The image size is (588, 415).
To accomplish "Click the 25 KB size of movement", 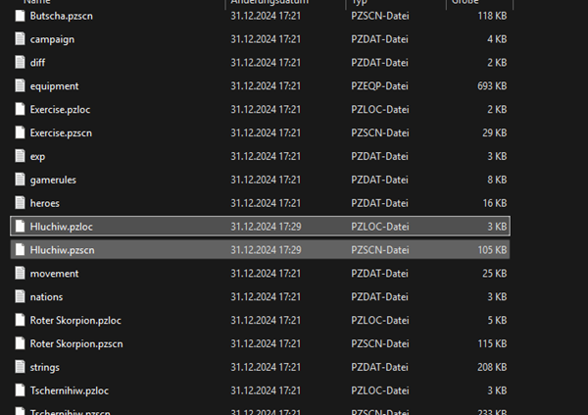I will [495, 274].
